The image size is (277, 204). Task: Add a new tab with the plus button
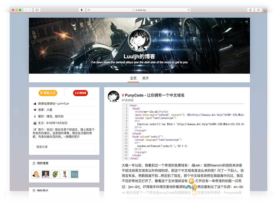(x=265, y=11)
